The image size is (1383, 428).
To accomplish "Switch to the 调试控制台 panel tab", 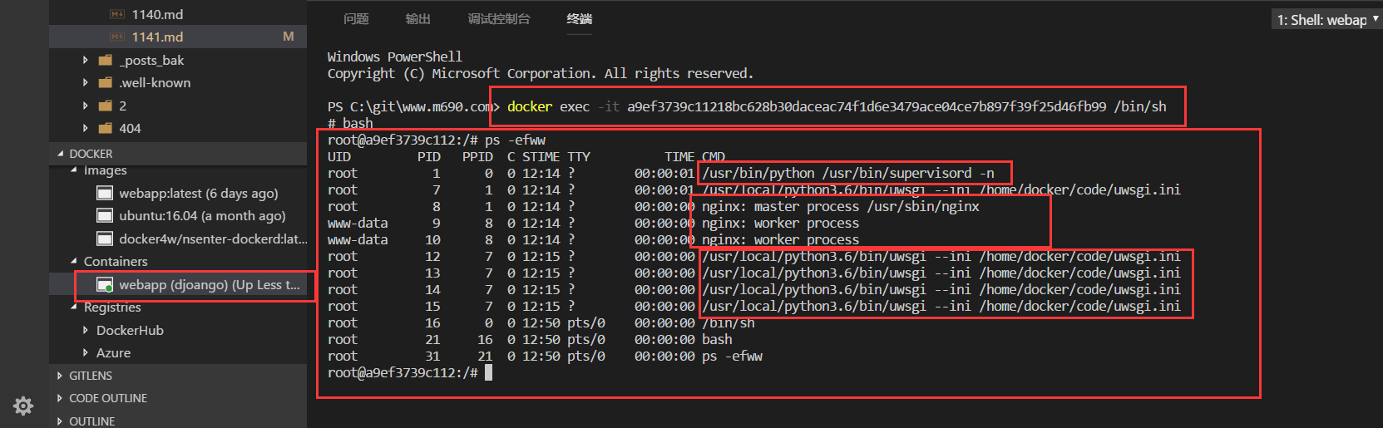I will point(498,18).
